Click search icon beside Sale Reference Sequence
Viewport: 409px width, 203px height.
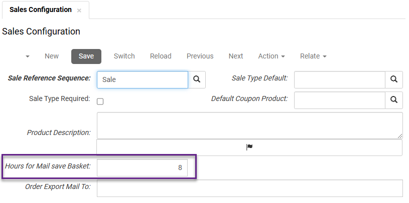197,79
